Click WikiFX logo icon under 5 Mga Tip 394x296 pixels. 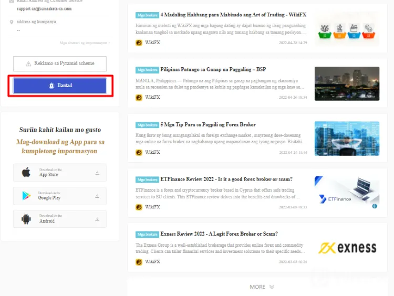pos(139,152)
